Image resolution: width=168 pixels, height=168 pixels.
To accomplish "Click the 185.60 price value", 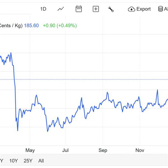I will coord(31,25).
